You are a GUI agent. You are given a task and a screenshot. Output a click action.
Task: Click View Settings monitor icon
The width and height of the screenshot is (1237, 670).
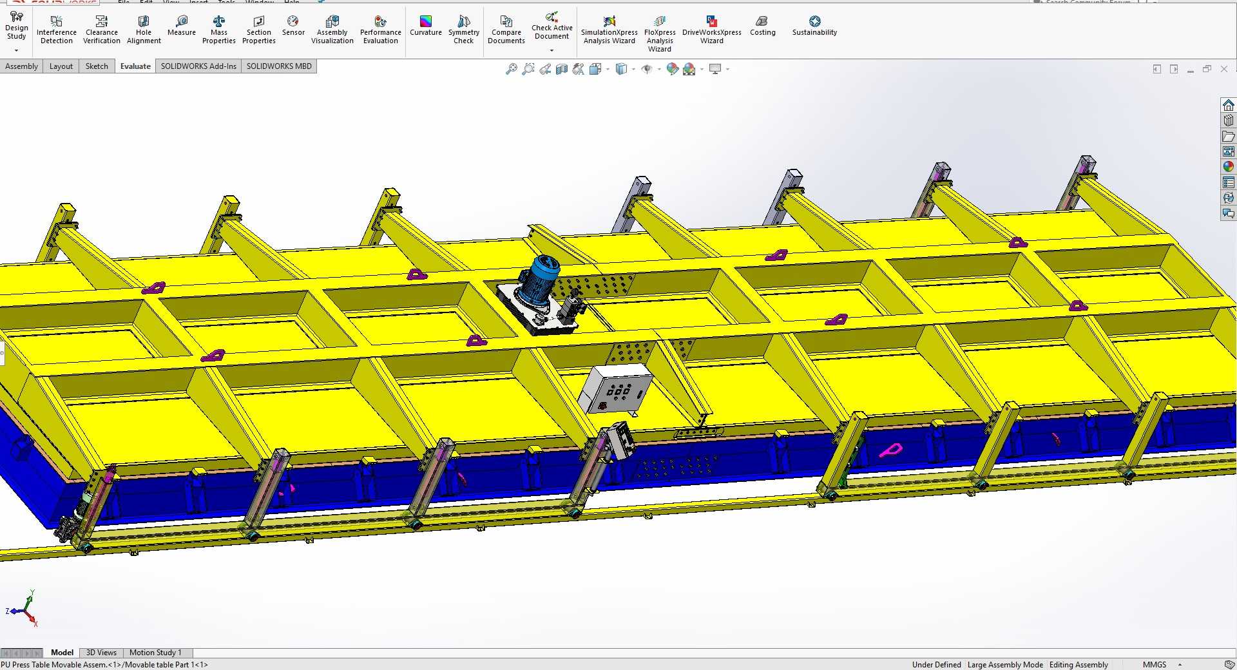(715, 69)
